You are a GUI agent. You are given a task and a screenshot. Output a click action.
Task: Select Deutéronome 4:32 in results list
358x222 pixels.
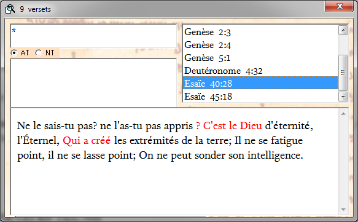point(260,71)
